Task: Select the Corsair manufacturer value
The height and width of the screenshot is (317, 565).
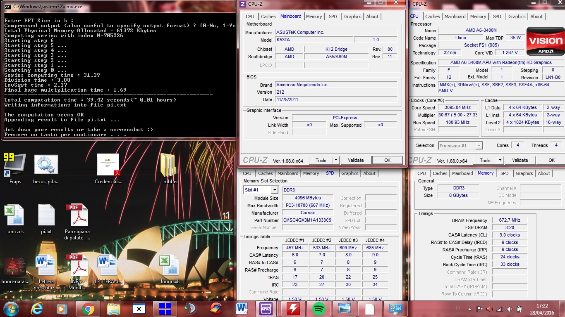Action: coord(308,213)
